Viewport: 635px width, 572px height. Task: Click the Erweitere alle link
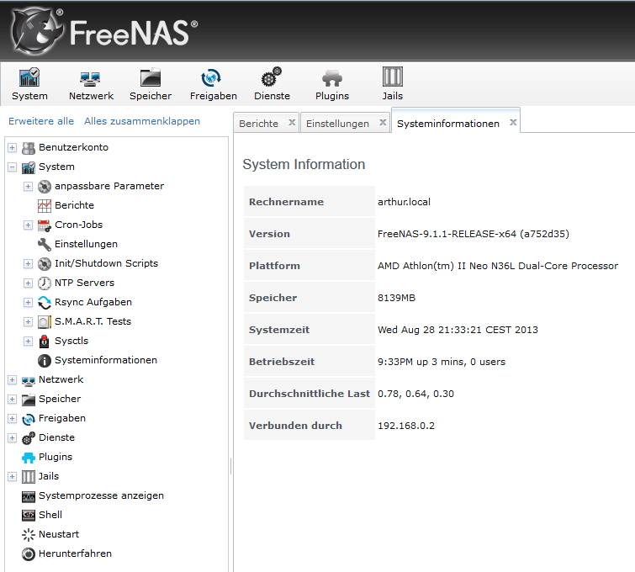41,121
